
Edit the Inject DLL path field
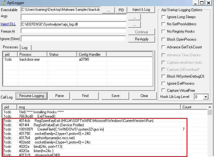point(73,24)
